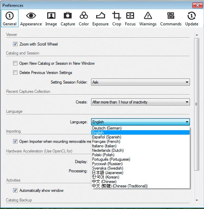Screen dimensions: 204x209
Task: Toggle Open Importer when mounting removable media
Action: (x=15, y=141)
